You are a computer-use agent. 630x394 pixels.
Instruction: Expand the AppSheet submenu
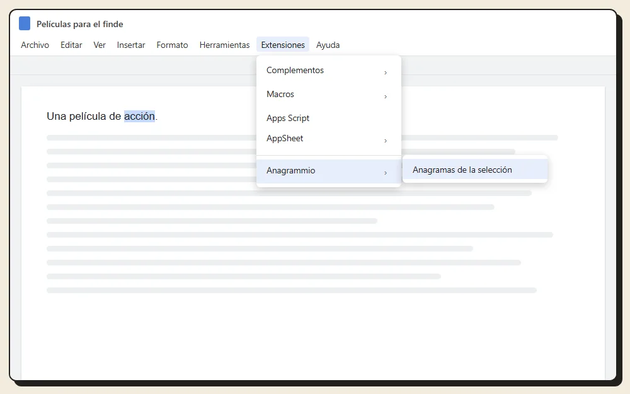point(329,139)
